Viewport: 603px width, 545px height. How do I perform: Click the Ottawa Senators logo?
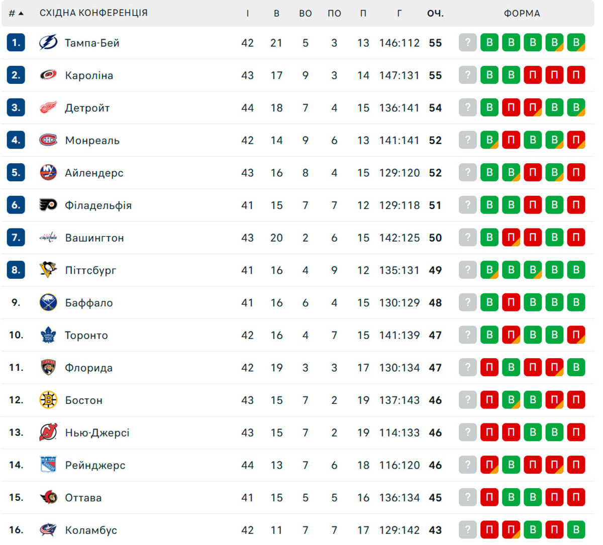(48, 497)
